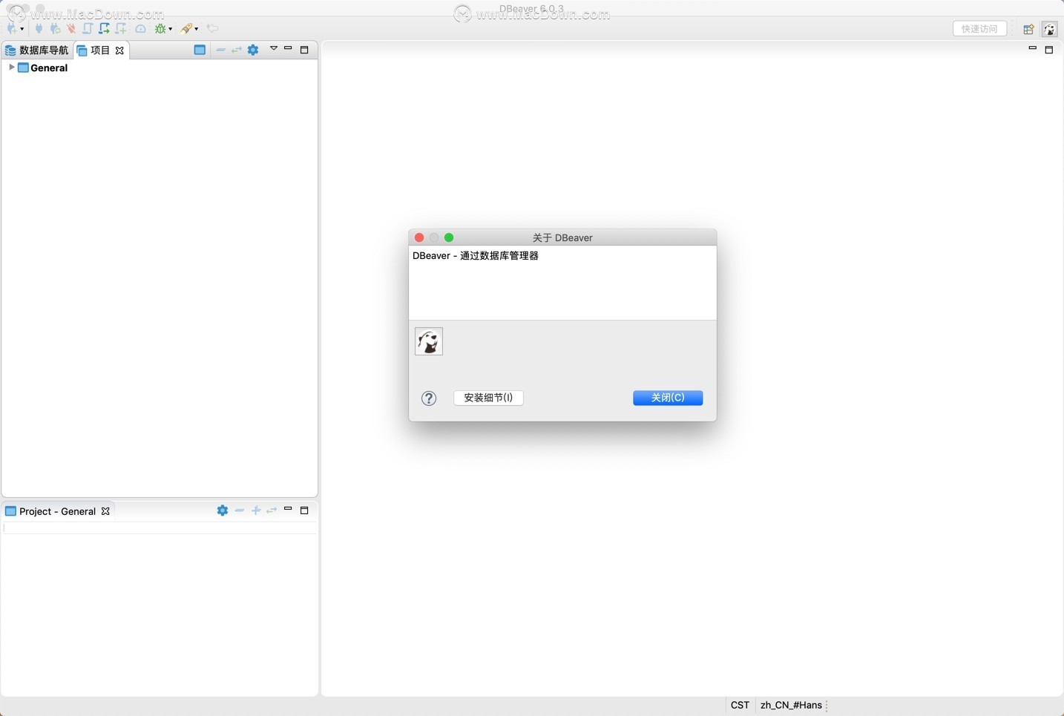Click the DBeaver beaver logo button in dialog
This screenshot has width=1064, height=716.
coord(429,341)
